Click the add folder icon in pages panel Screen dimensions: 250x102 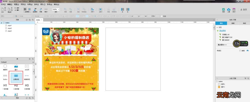[x=30, y=20]
